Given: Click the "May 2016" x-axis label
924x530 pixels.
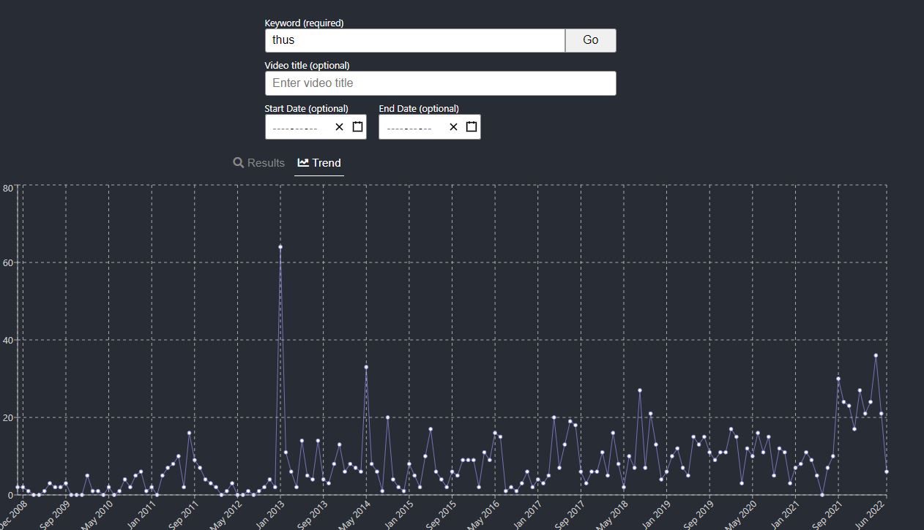Looking at the screenshot, I should (x=484, y=515).
